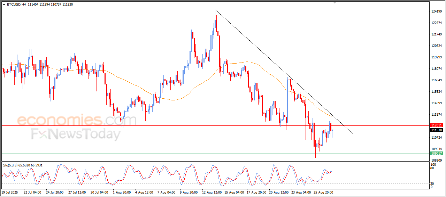Click the black 111530 current price tag

click(437, 130)
